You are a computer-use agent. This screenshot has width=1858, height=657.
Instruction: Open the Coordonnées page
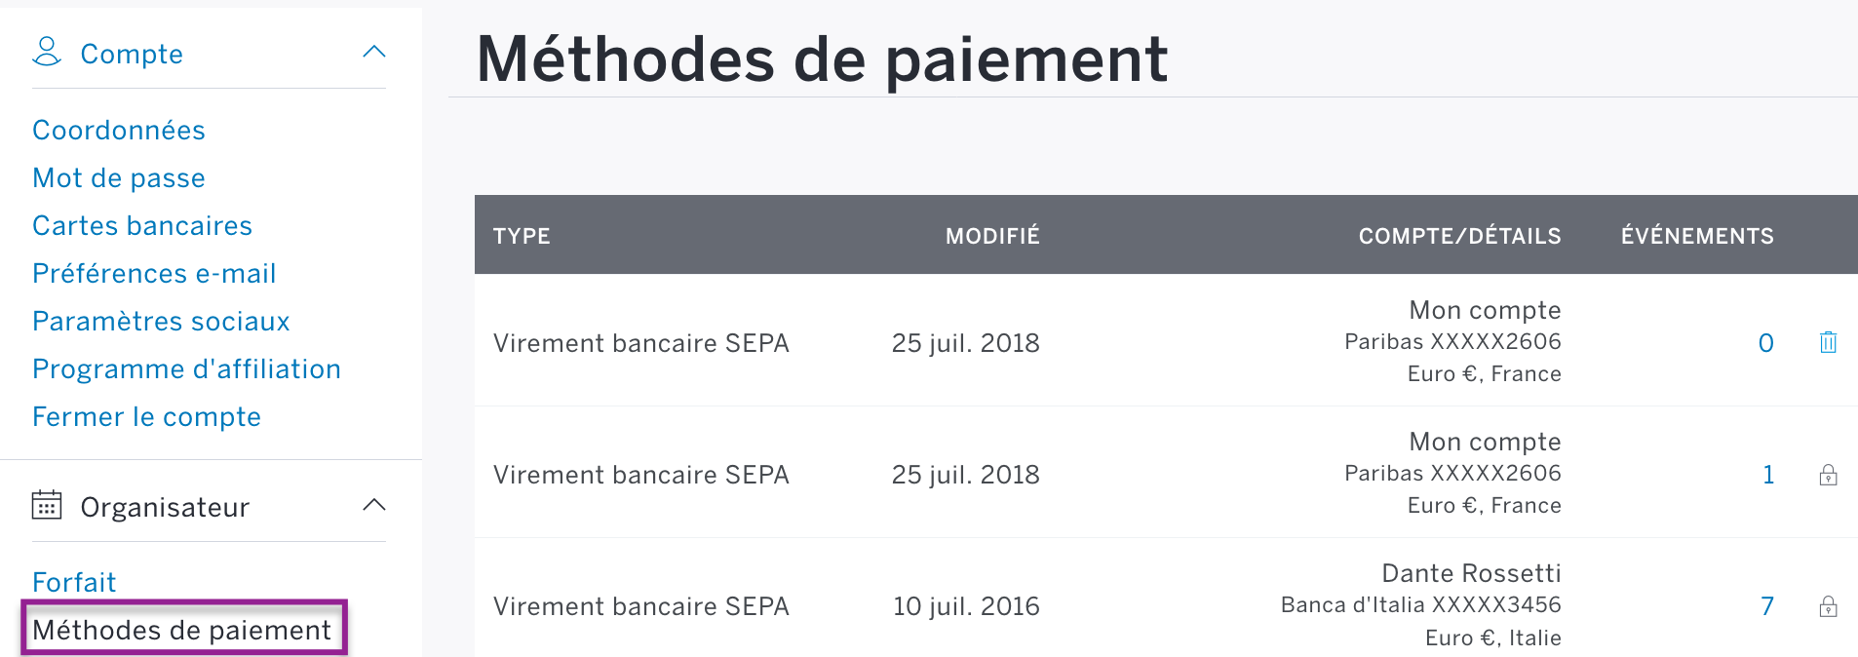point(119,130)
